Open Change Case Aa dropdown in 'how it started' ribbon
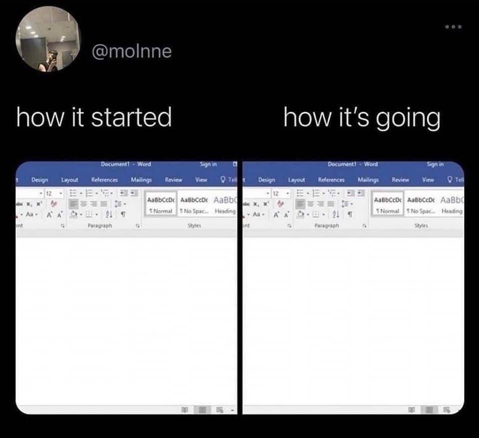This screenshot has width=479, height=438. coord(31,214)
